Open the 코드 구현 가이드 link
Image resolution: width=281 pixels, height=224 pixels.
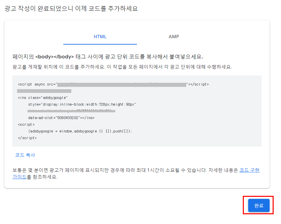(250, 170)
